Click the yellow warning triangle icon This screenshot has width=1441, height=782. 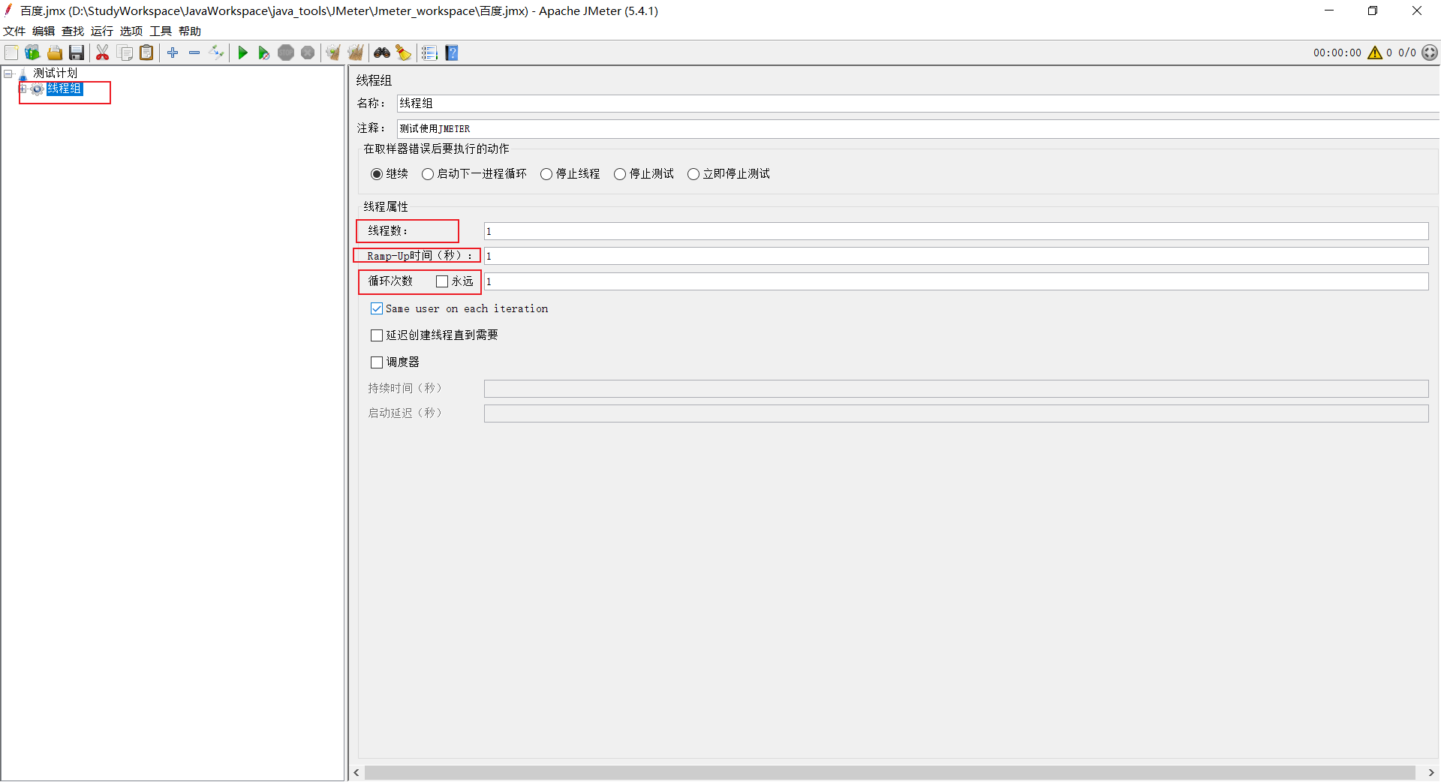pos(1375,53)
